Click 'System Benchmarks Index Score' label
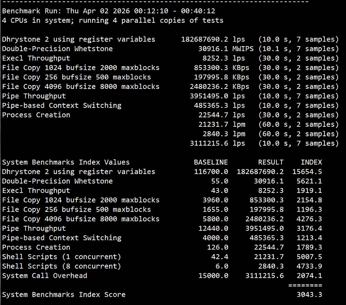 pyautogui.click(x=64, y=294)
